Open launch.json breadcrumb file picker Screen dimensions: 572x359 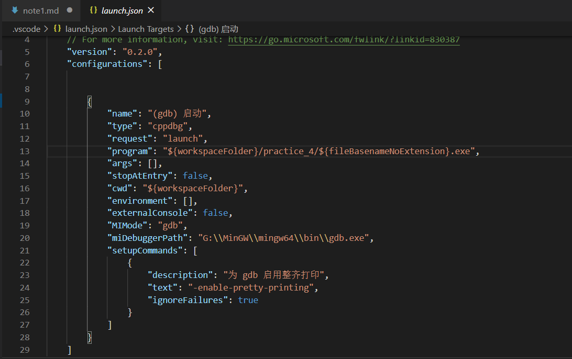(x=86, y=29)
